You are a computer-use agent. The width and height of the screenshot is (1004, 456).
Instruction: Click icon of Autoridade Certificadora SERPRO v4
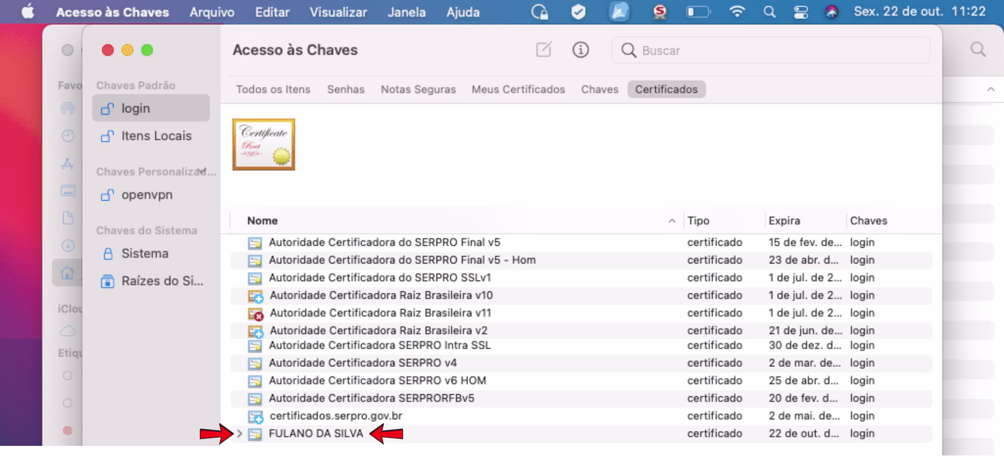coord(255,363)
